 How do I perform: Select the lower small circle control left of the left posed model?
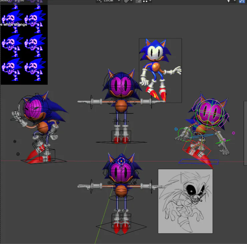pos(18,154)
